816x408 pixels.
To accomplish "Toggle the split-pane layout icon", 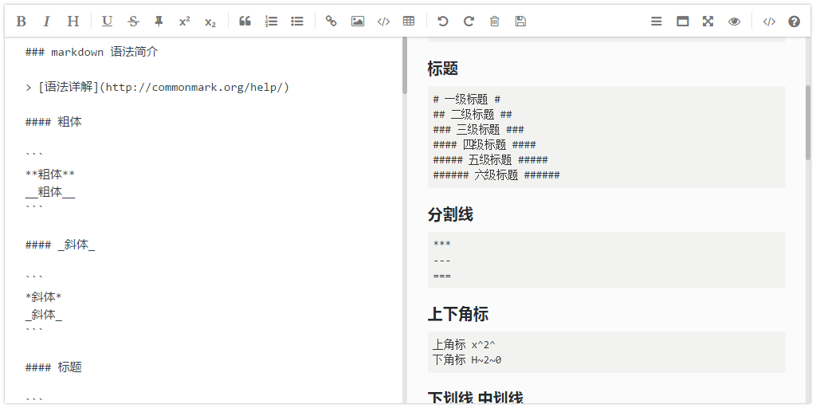I will 682,22.
